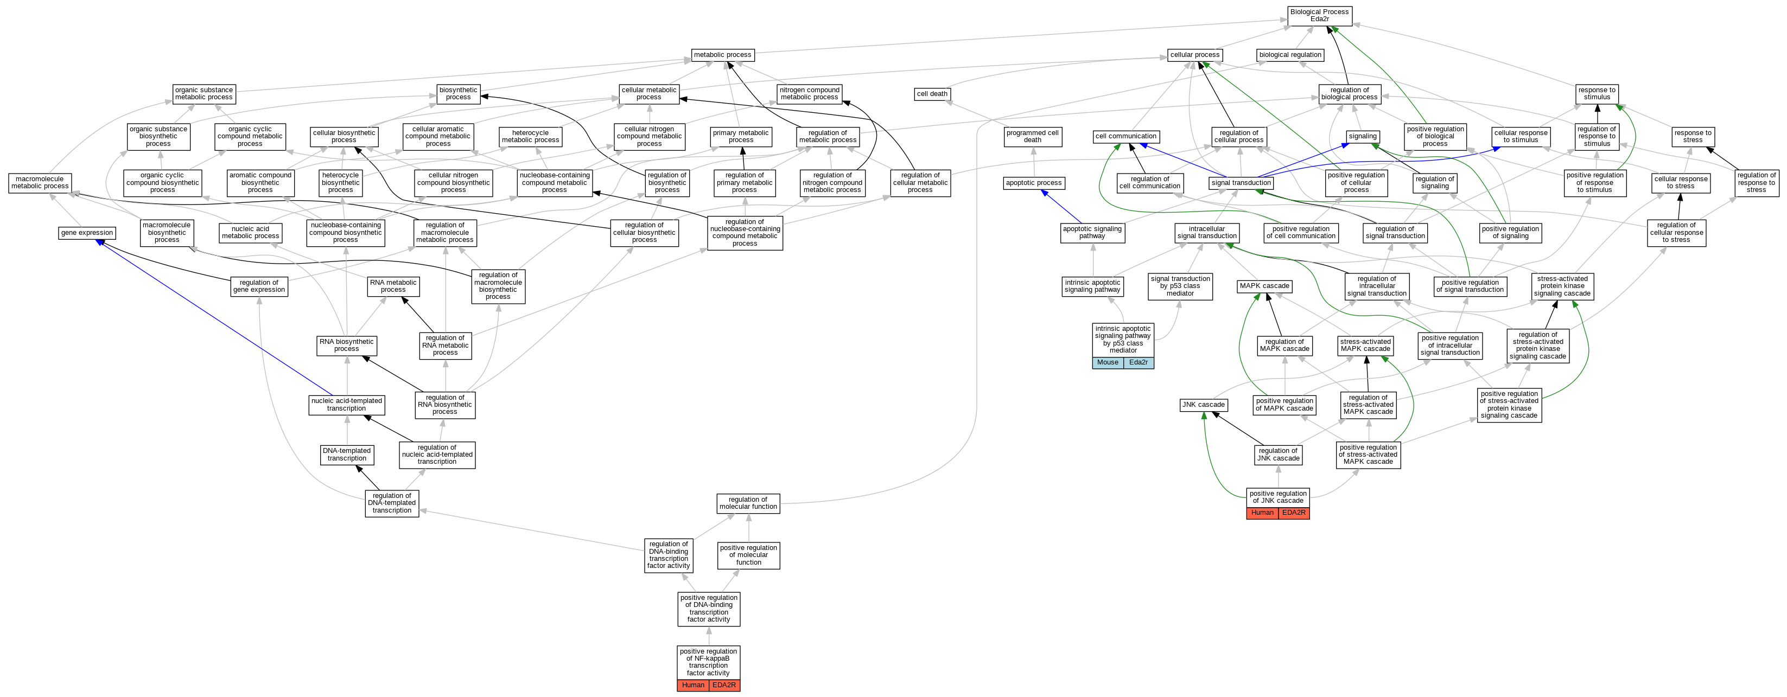Click red "EDA2R" cell under NF-kappaB node
The width and height of the screenshot is (1787, 697).
click(724, 685)
